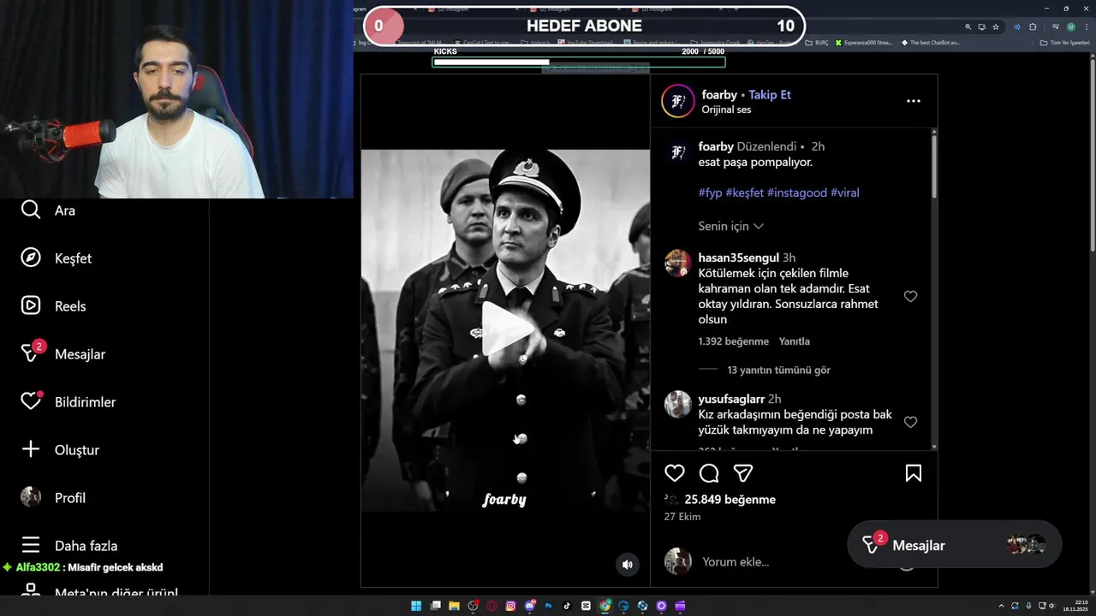
Task: Open the Chrome media control icon
Action: (x=1055, y=27)
